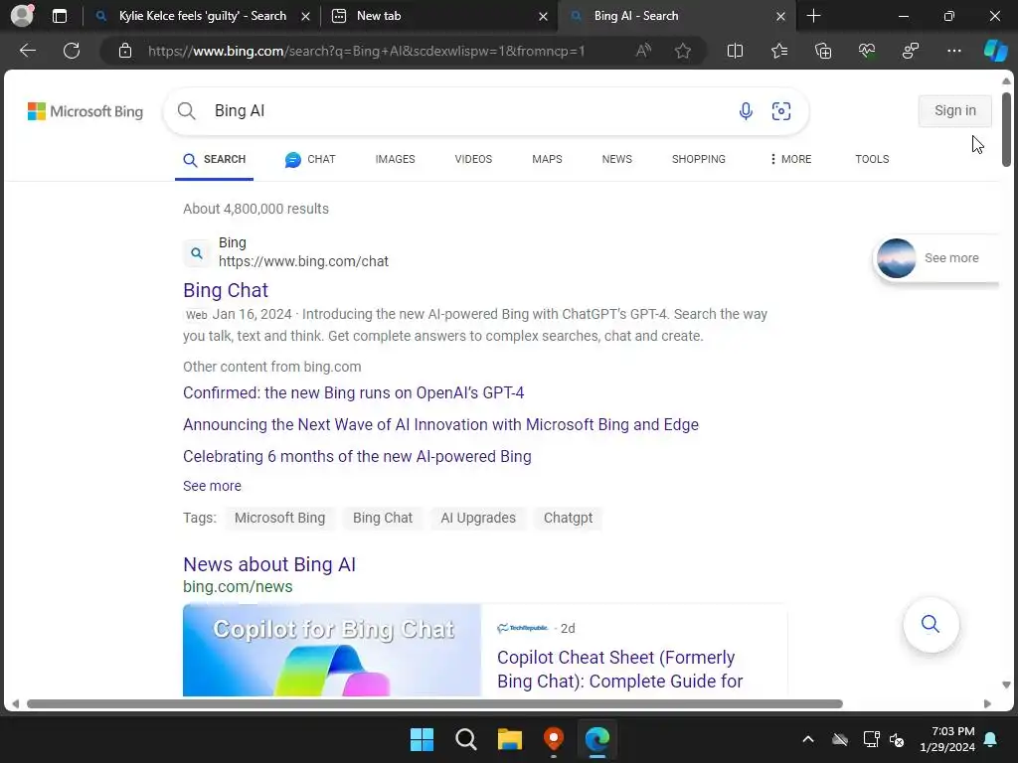Image resolution: width=1018 pixels, height=763 pixels.
Task: Switch to SHOPPING tab
Action: (x=699, y=159)
